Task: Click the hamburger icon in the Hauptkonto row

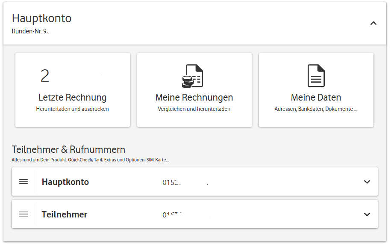Action: click(24, 182)
